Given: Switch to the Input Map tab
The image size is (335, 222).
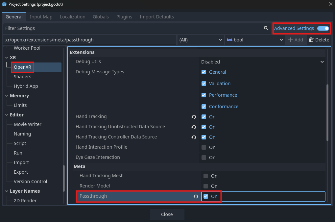Looking at the screenshot, I should 41,17.
